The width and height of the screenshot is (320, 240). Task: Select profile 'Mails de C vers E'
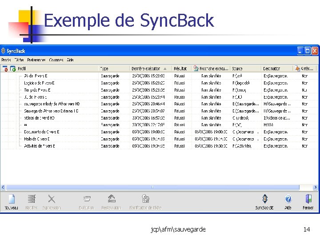[x=37, y=139]
